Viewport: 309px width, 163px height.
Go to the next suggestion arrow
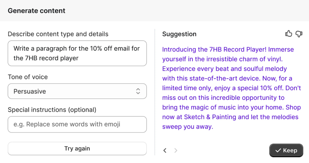tap(176, 150)
